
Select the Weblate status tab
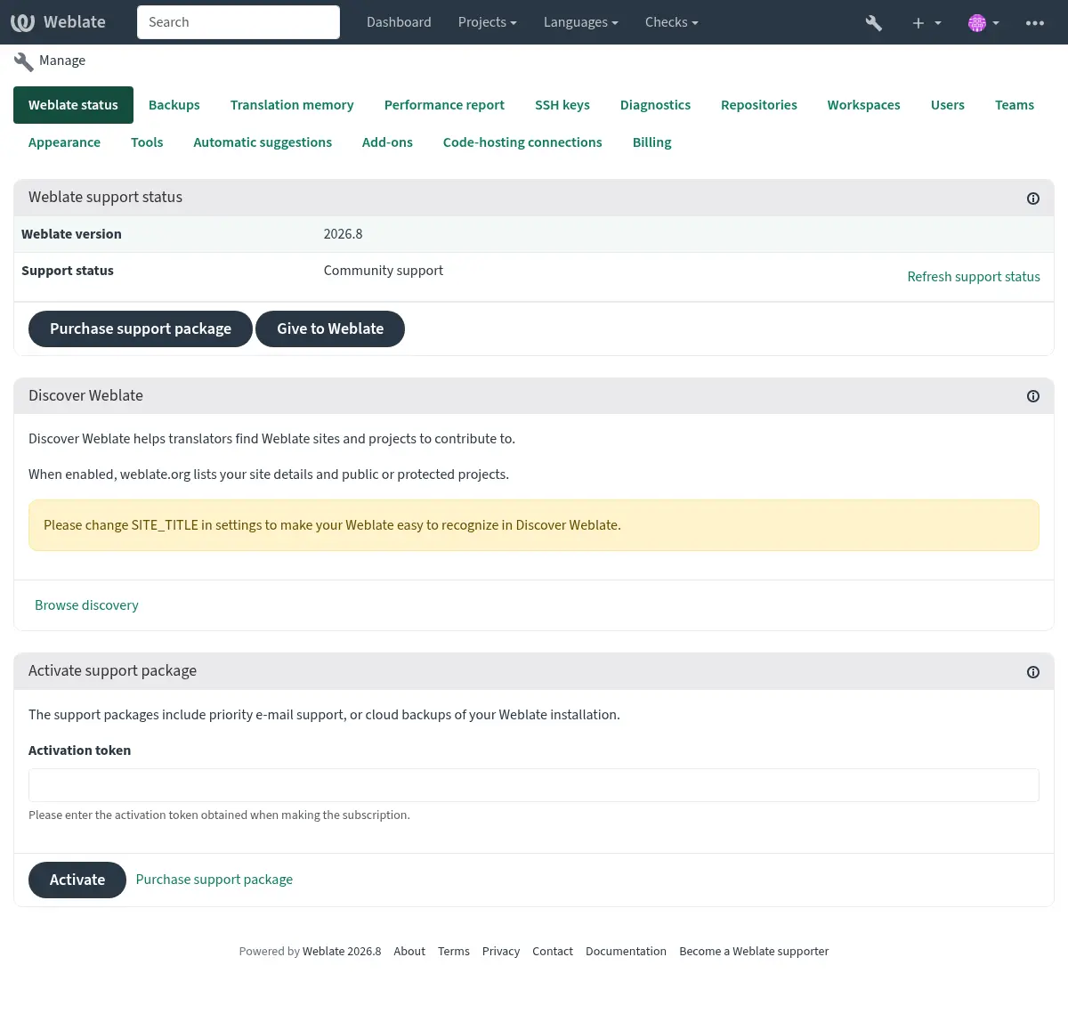tap(73, 105)
